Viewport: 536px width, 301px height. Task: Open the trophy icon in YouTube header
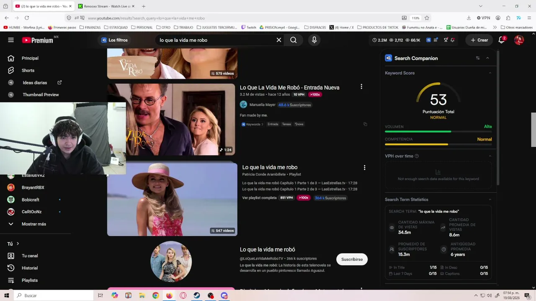point(446,40)
